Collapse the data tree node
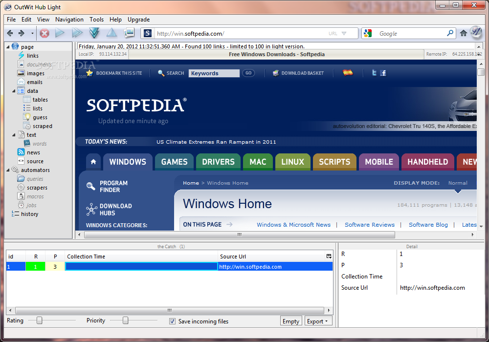489x342 pixels. 14,91
